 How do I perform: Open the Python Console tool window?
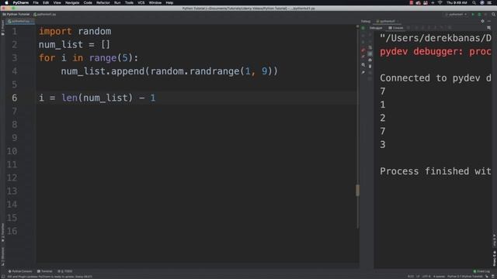20,271
